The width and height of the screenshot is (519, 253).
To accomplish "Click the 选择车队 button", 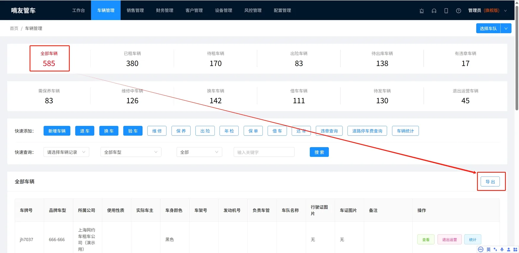I will (x=488, y=29).
